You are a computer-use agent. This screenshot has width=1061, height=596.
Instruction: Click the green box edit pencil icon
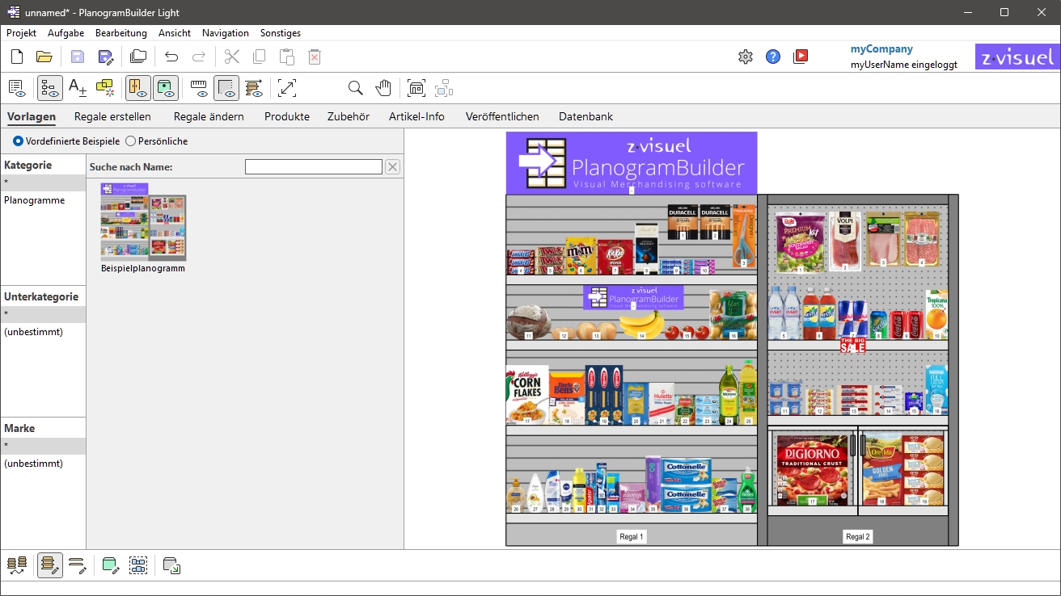point(110,565)
